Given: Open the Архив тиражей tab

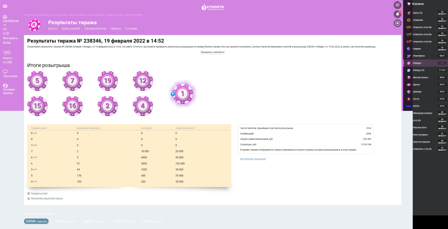Looking at the screenshot, I should pos(69,28).
